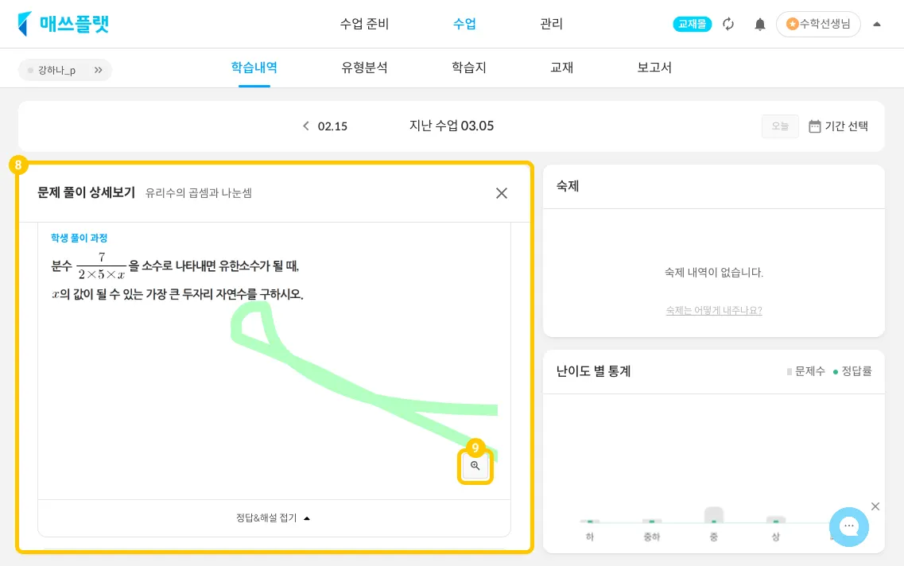The width and height of the screenshot is (904, 566).
Task: Click the calendar 기간 선택 icon
Action: click(x=815, y=126)
